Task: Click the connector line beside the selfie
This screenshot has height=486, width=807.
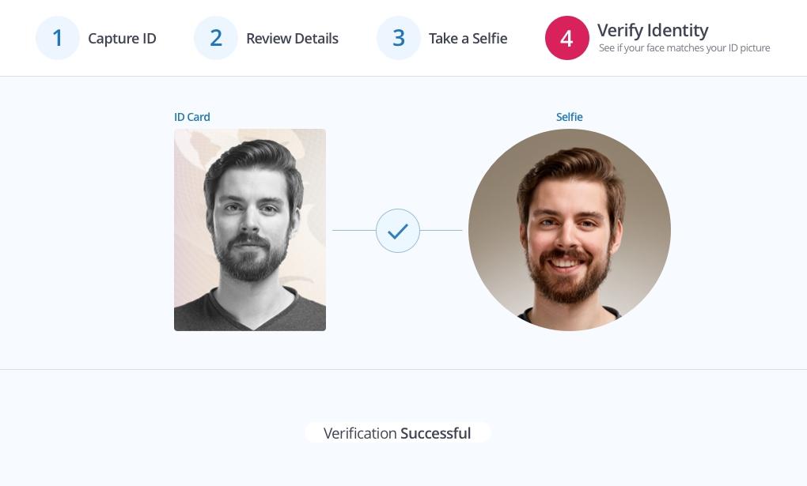Action: [x=441, y=231]
